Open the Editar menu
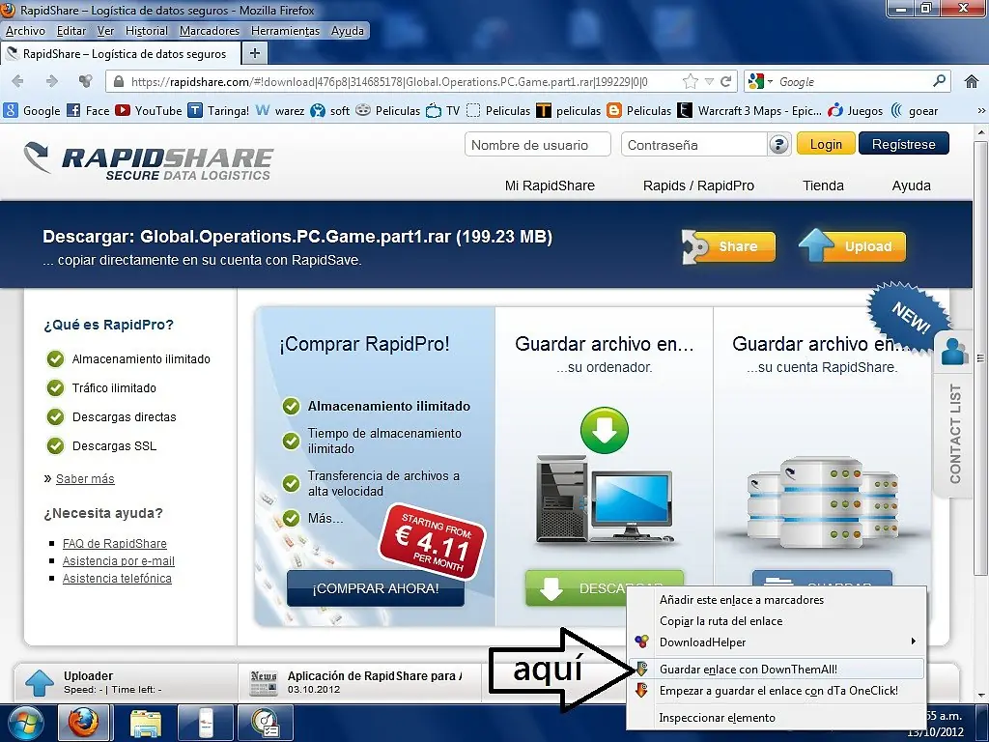 tap(71, 31)
